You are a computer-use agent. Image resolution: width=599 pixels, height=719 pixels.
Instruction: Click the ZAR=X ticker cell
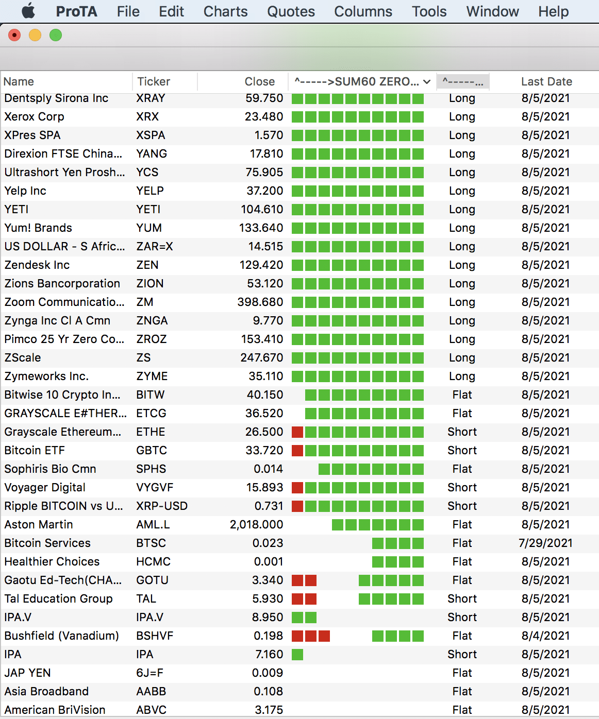point(154,246)
